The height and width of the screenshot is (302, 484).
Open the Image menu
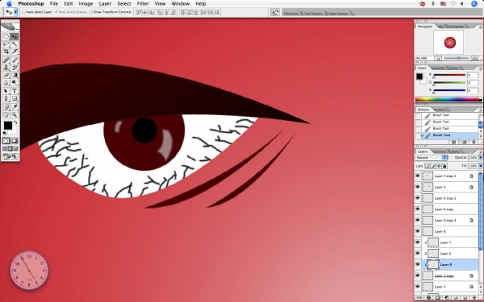pyautogui.click(x=86, y=4)
